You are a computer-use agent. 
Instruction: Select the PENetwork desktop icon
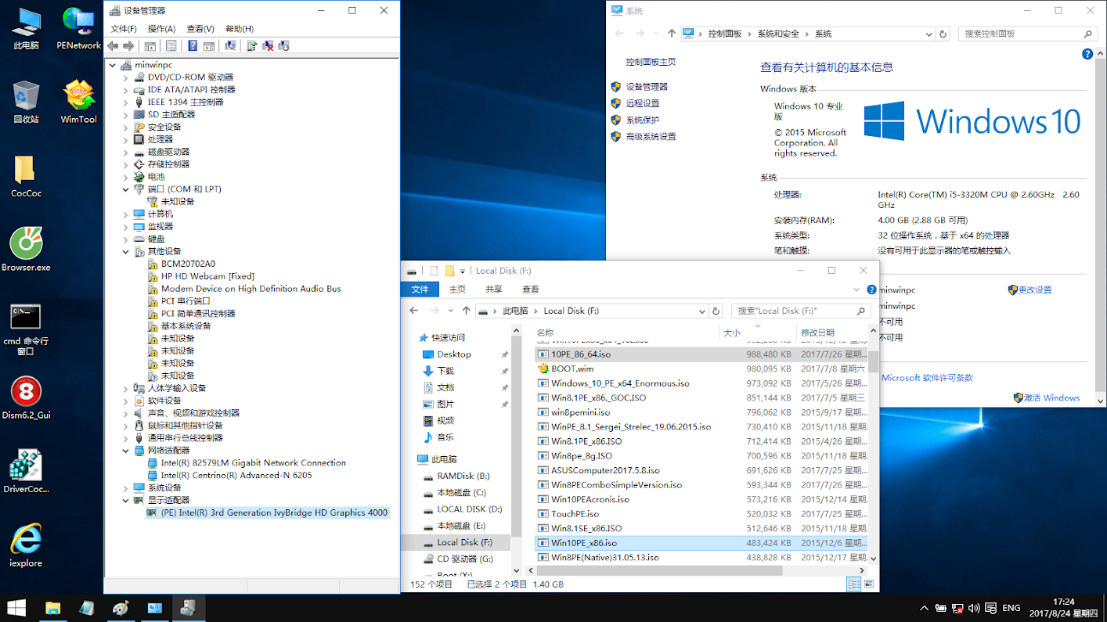click(78, 30)
